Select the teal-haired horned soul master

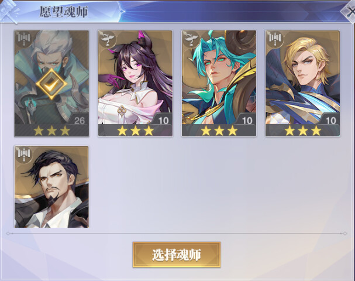click(x=219, y=83)
